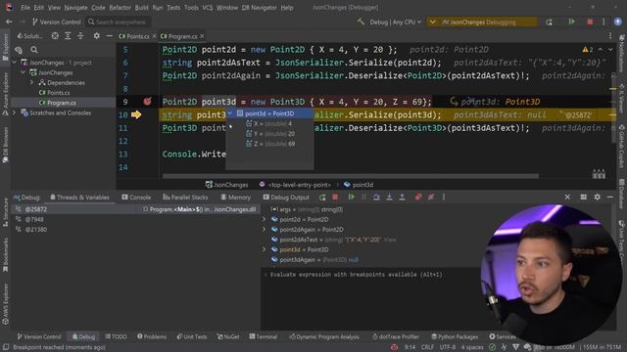Expand the point3d variable in Variables list
Screen dimensions: 627x352
pos(264,249)
